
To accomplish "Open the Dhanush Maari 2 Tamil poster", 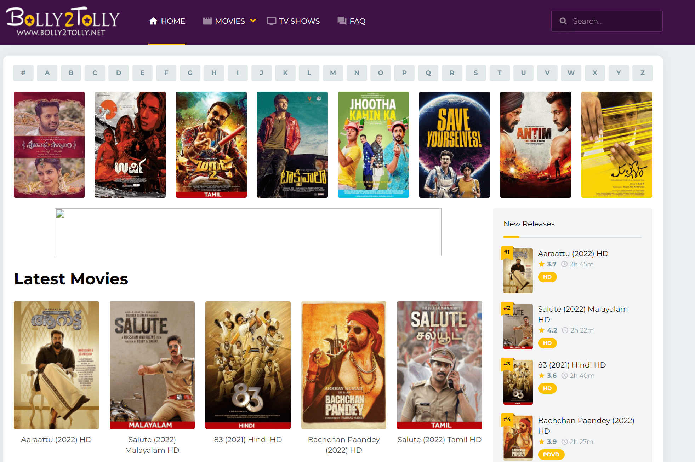I will coord(211,145).
